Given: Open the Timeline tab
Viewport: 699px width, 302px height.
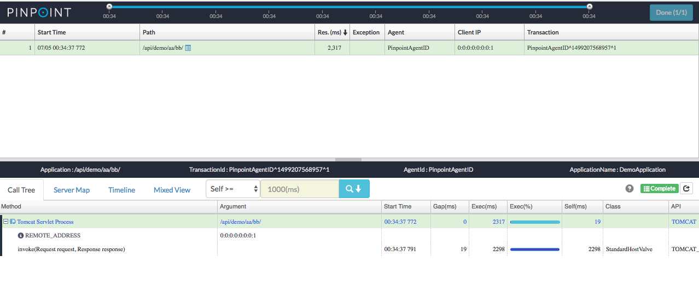Looking at the screenshot, I should pyautogui.click(x=121, y=190).
